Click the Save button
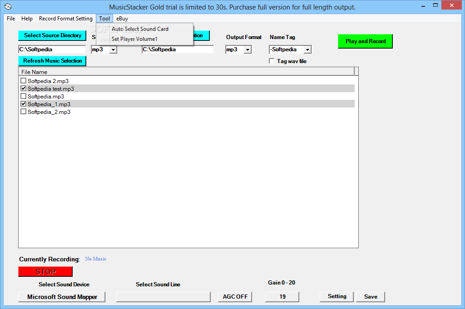 point(371,297)
